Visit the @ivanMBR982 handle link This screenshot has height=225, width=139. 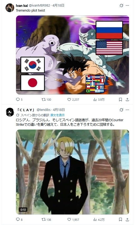tap(39, 6)
